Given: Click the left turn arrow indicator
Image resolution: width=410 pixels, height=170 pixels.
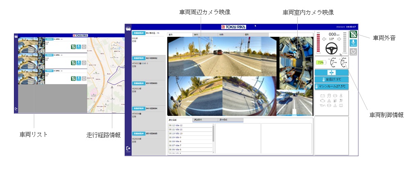Looking at the screenshot, I should (323, 40).
